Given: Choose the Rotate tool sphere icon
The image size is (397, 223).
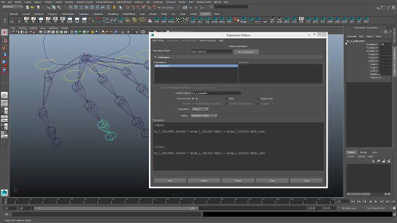Looking at the screenshot, I should [4, 63].
